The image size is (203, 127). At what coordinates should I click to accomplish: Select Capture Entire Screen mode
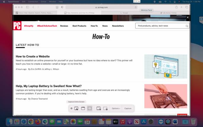click(x=76, y=108)
